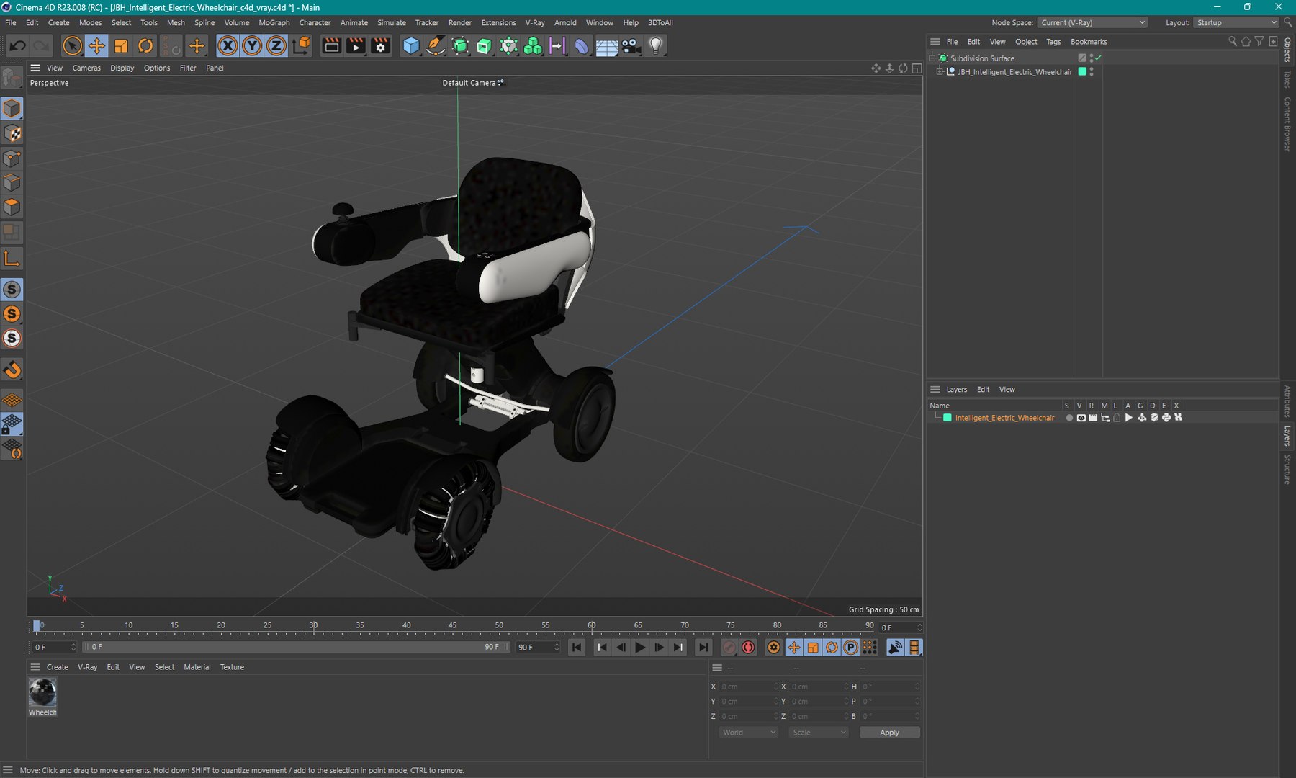The height and width of the screenshot is (778, 1296).
Task: Toggle X axis lock
Action: (228, 46)
